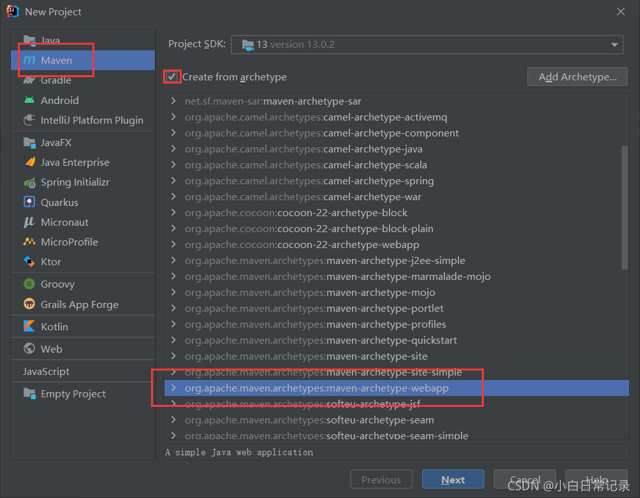
Task: Expand softeu-archetype-seam chevron
Action: point(173,420)
